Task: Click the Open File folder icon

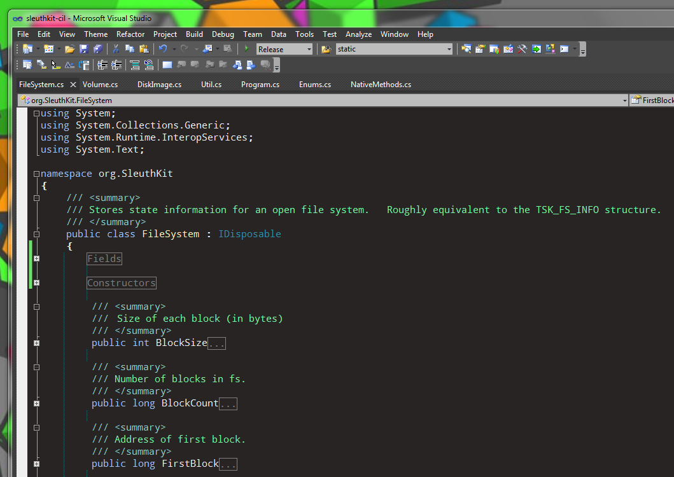Action: pyautogui.click(x=69, y=49)
